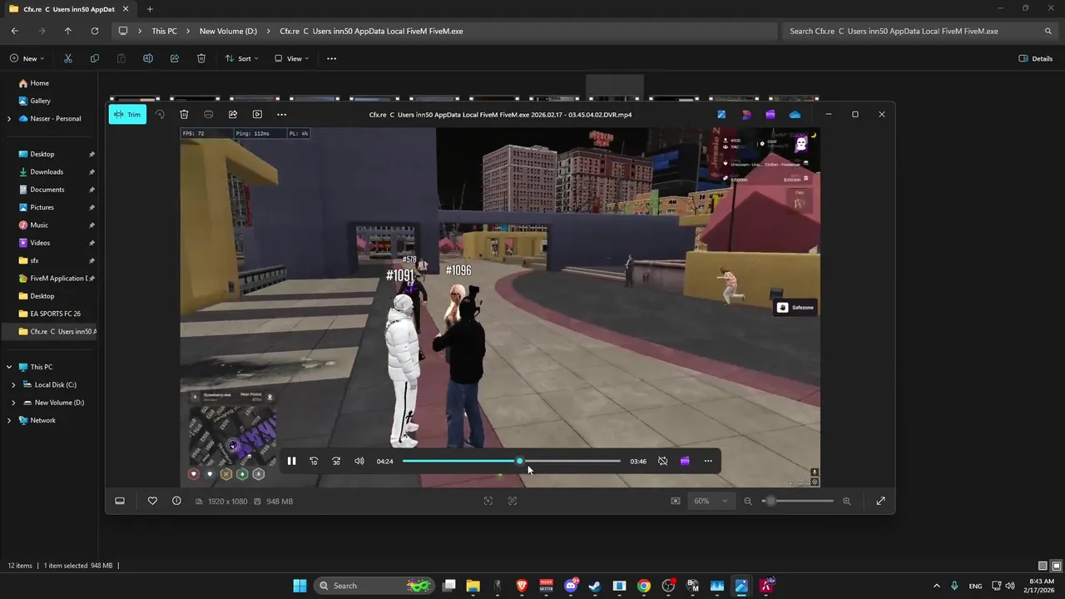
Task: Pause the video playback
Action: 291,461
